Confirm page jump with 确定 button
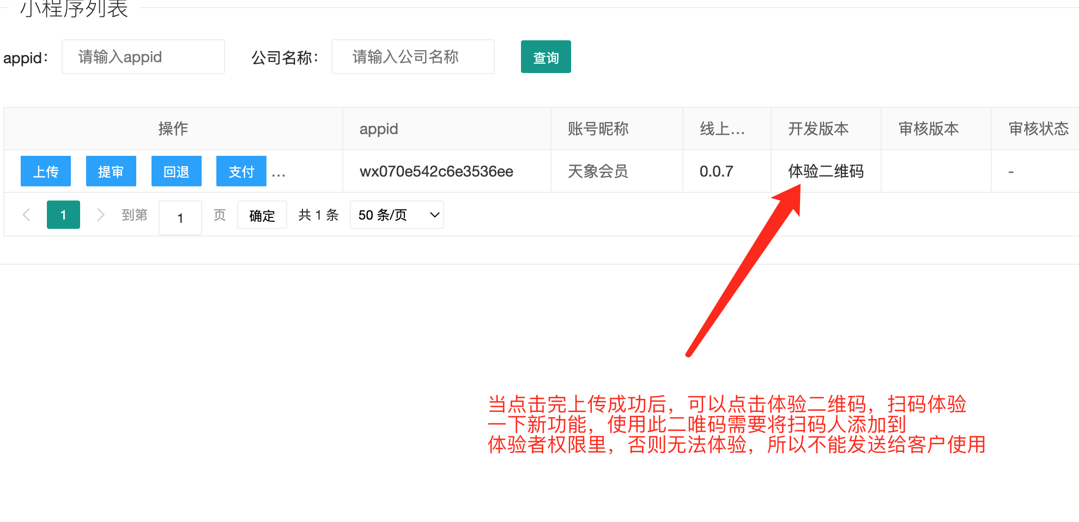Viewport: 1079px width, 522px height. click(262, 215)
